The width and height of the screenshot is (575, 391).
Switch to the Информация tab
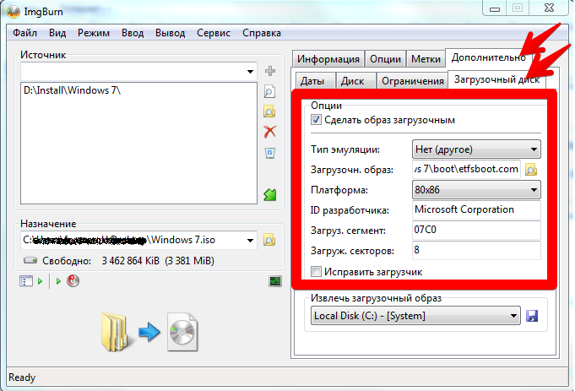(x=328, y=59)
